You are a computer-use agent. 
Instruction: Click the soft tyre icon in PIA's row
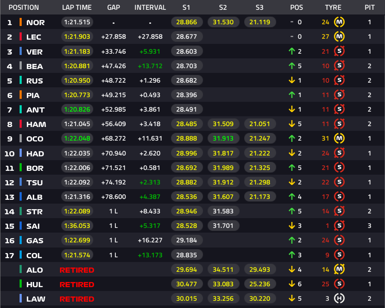coord(339,95)
